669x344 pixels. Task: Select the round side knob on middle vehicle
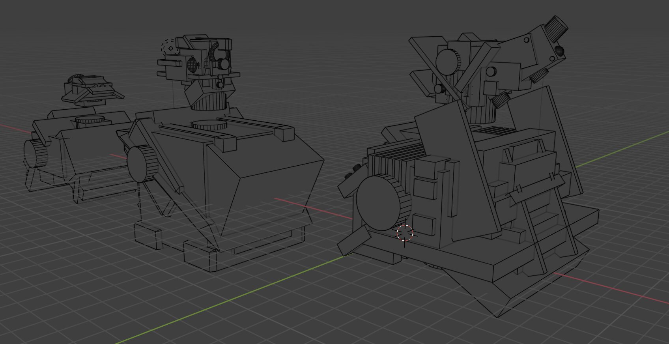pyautogui.click(x=142, y=164)
